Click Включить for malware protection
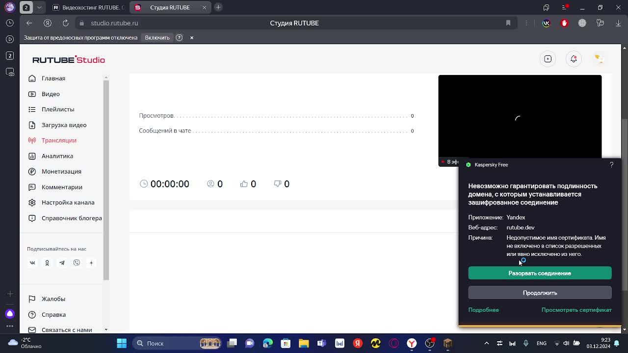628x353 pixels. point(157,38)
